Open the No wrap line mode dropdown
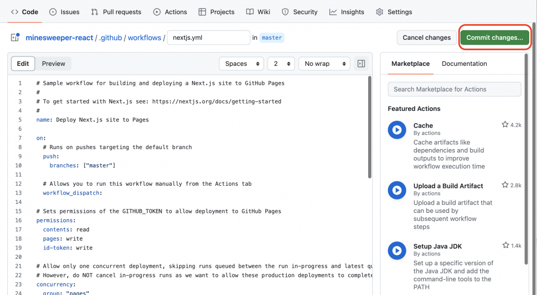 (x=324, y=63)
